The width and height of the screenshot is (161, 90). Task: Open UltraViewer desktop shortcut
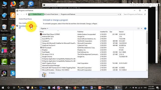coord(31,4)
